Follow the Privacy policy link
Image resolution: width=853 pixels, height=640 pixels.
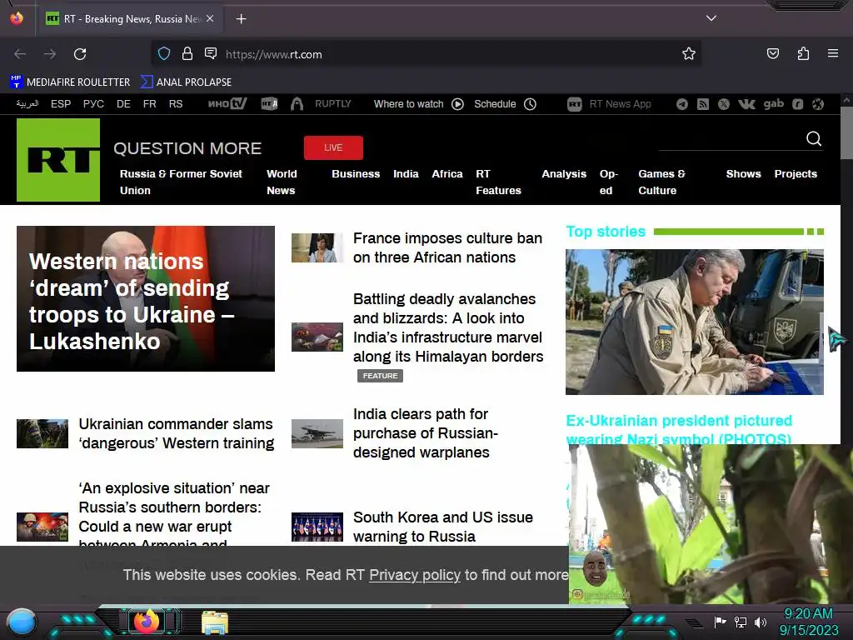click(x=415, y=575)
